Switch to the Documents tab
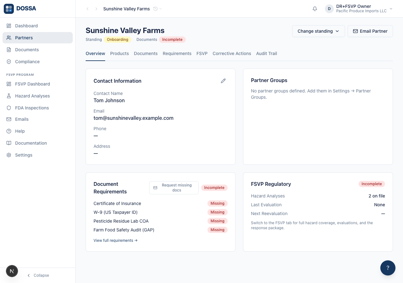Viewport: 403px width, 283px height. pos(146,53)
